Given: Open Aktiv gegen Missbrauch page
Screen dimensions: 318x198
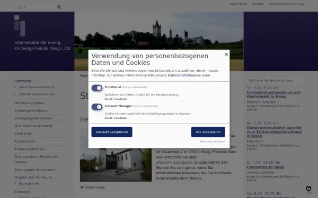Looking at the screenshot, I should click(x=36, y=169).
